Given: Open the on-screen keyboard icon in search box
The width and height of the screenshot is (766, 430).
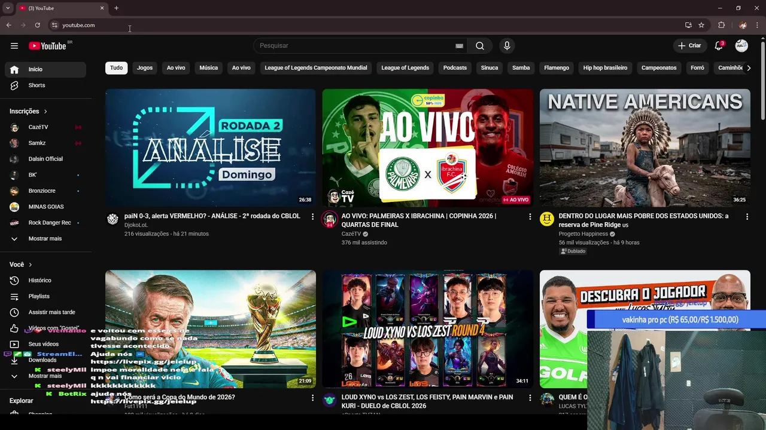Looking at the screenshot, I should [459, 46].
